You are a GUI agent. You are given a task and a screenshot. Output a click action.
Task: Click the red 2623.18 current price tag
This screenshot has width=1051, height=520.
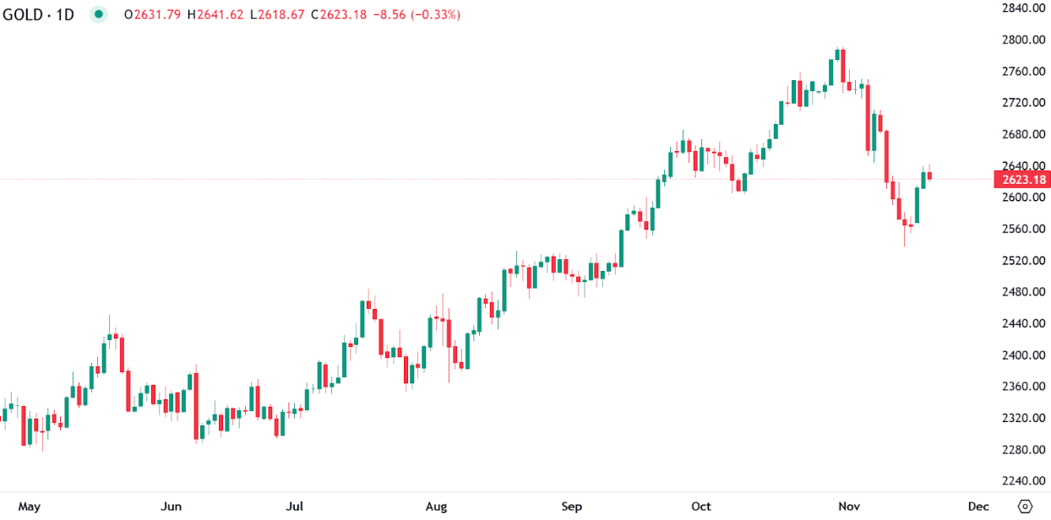[1023, 180]
